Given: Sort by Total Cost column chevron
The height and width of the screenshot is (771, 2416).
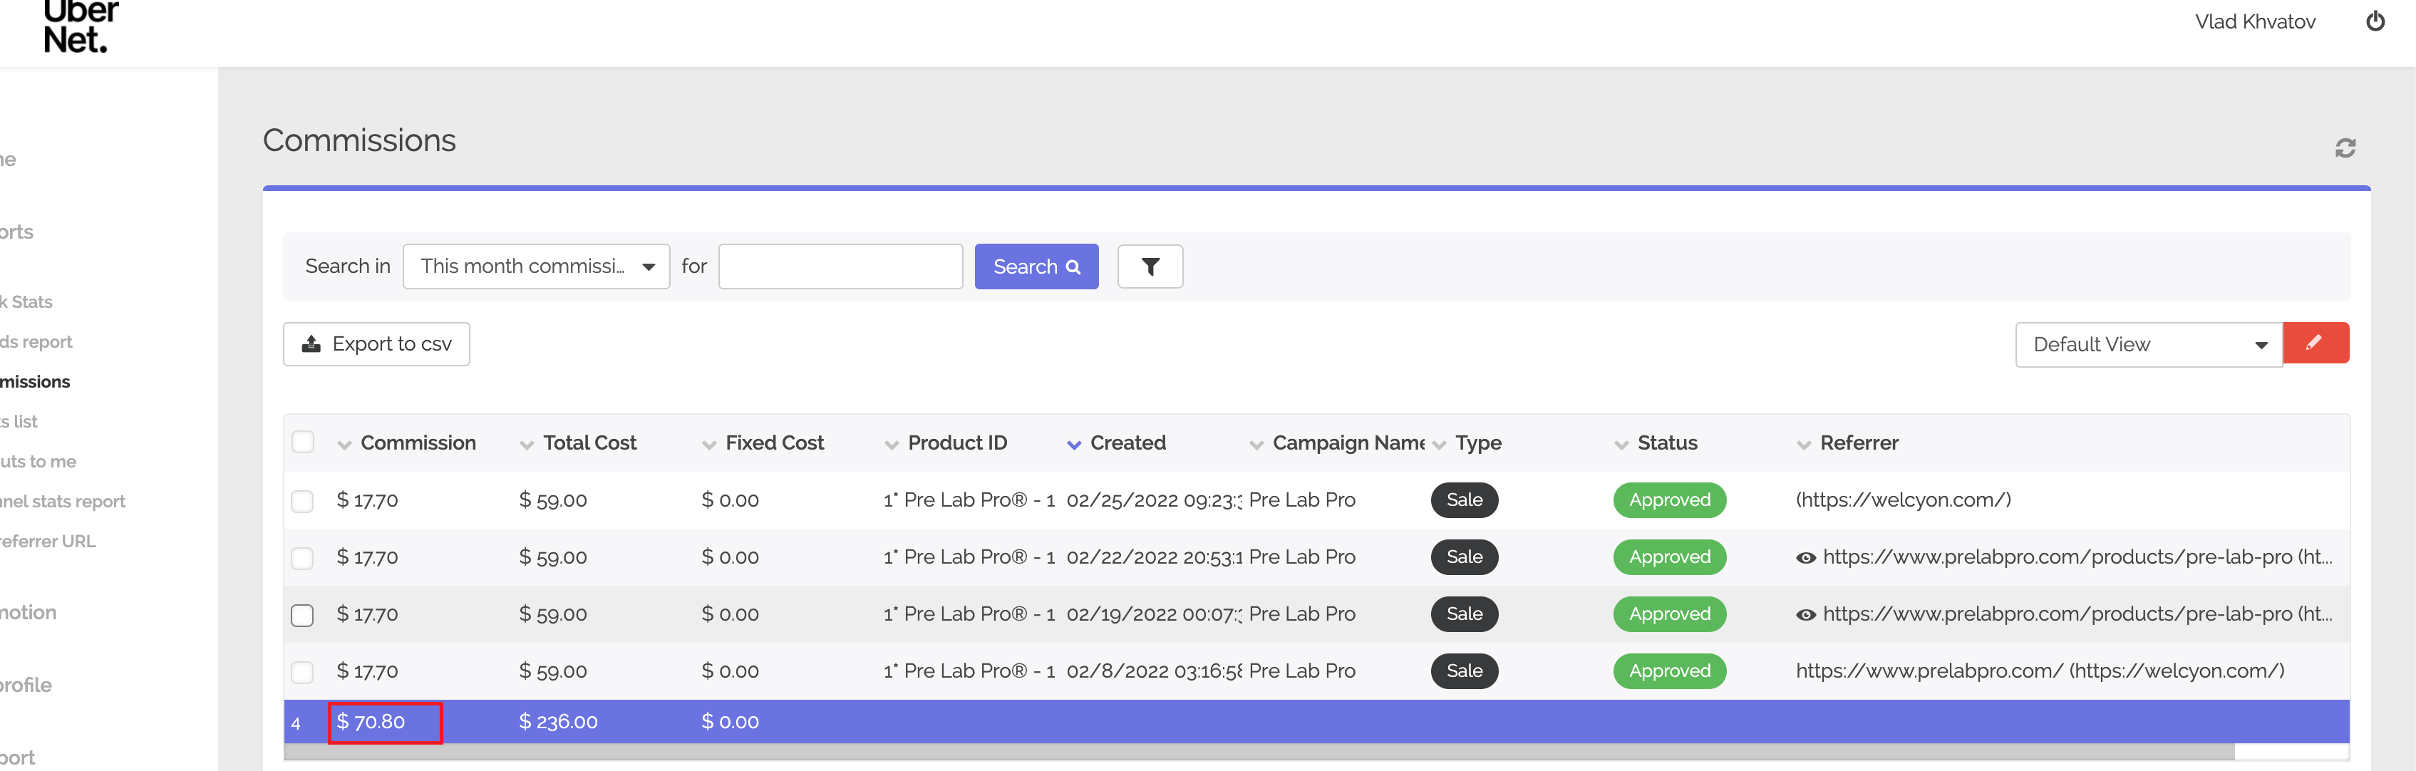Looking at the screenshot, I should [x=527, y=445].
